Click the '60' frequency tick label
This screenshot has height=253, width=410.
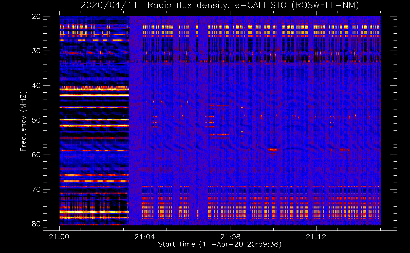36,155
